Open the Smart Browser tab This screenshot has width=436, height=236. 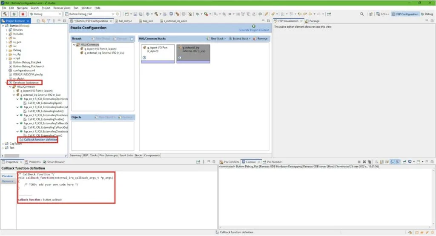click(x=54, y=162)
